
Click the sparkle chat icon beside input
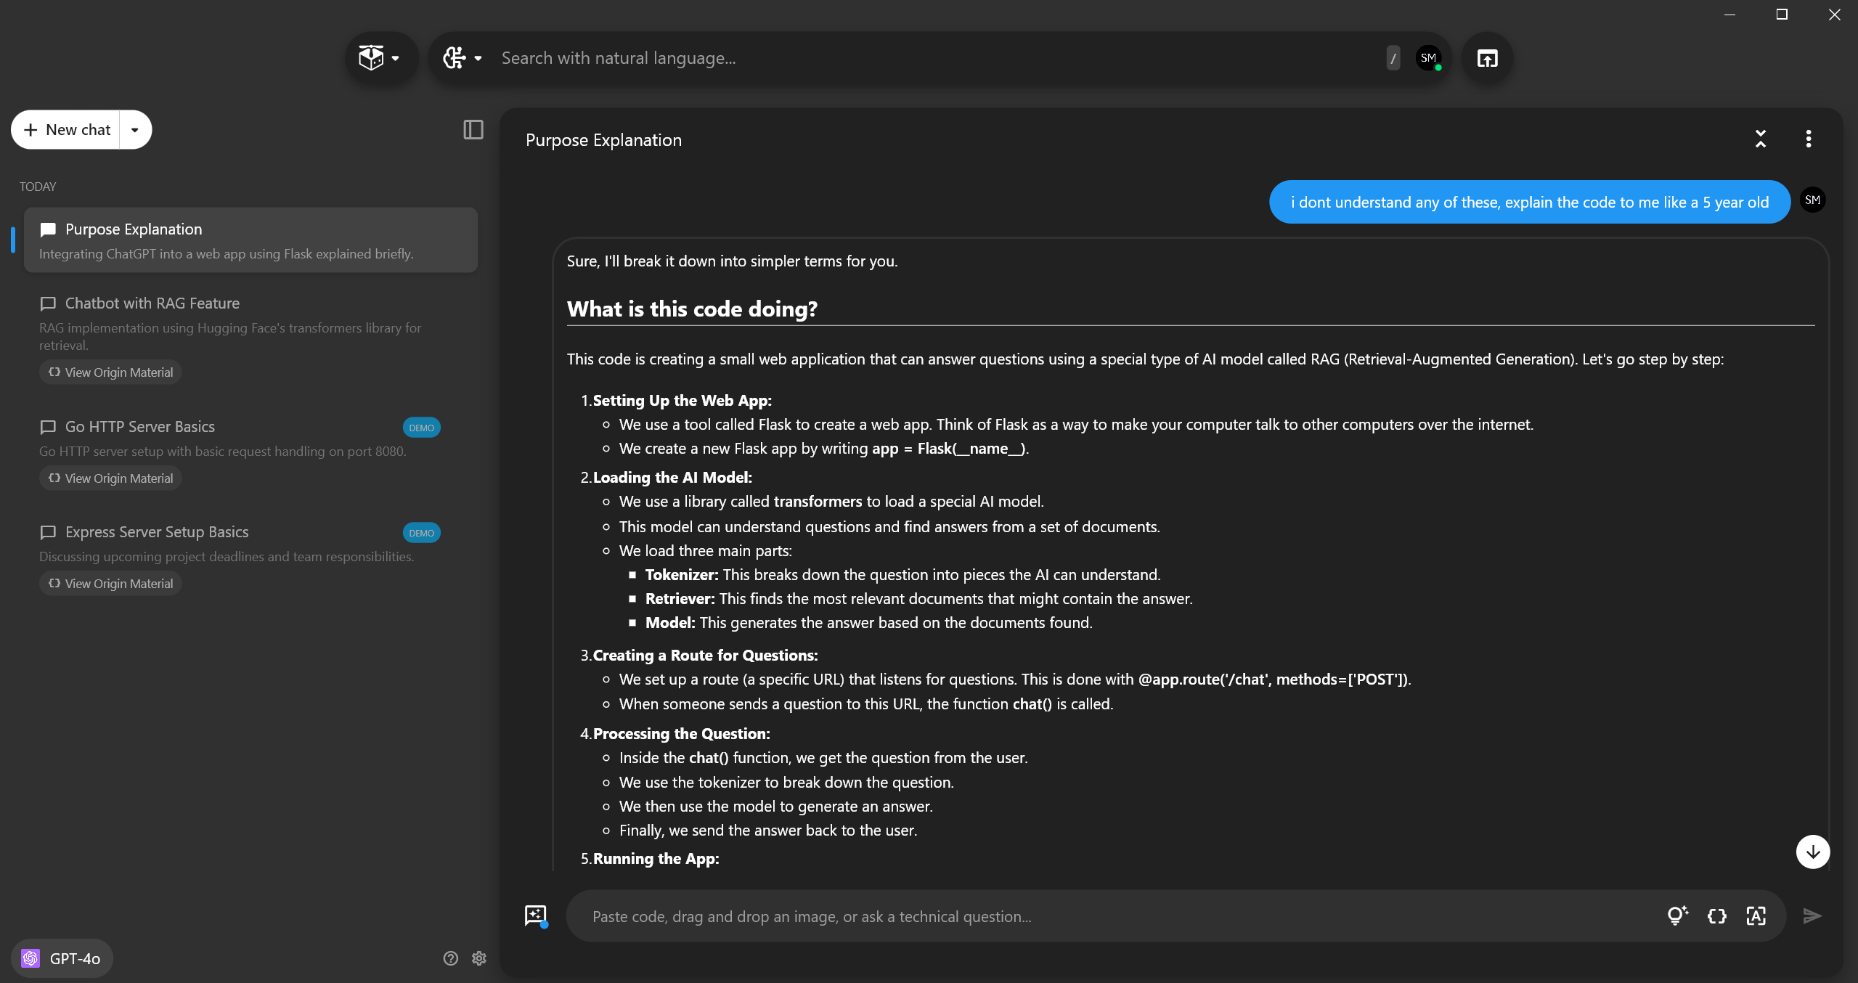pyautogui.click(x=536, y=915)
